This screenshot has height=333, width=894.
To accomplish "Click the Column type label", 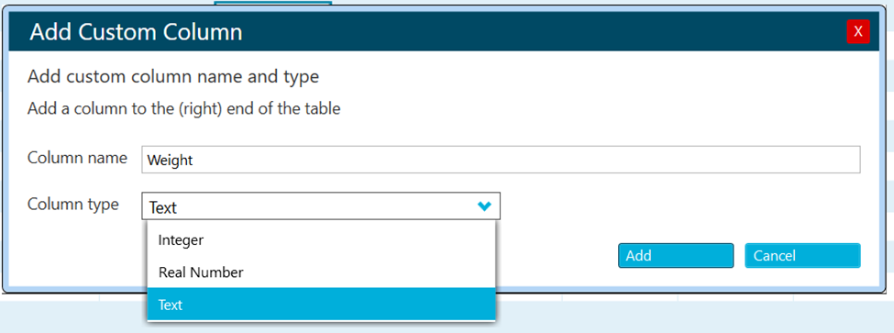I will [73, 205].
